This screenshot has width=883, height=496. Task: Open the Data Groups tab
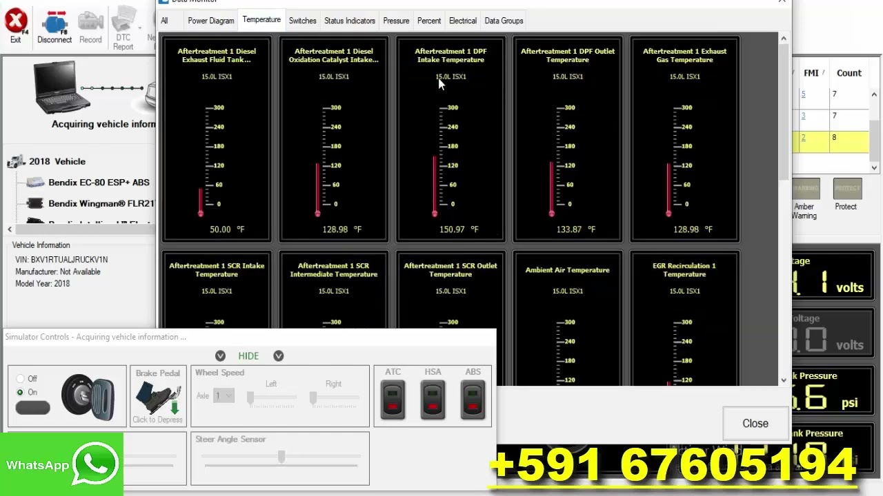coord(504,21)
